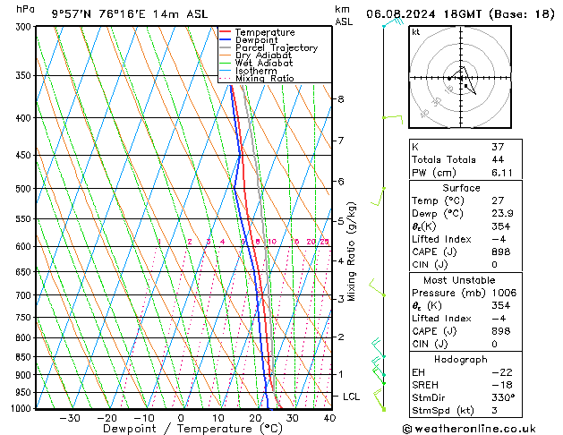Click the Mixing Ratio legend entry
The width and height of the screenshot is (563, 435).
click(x=256, y=78)
